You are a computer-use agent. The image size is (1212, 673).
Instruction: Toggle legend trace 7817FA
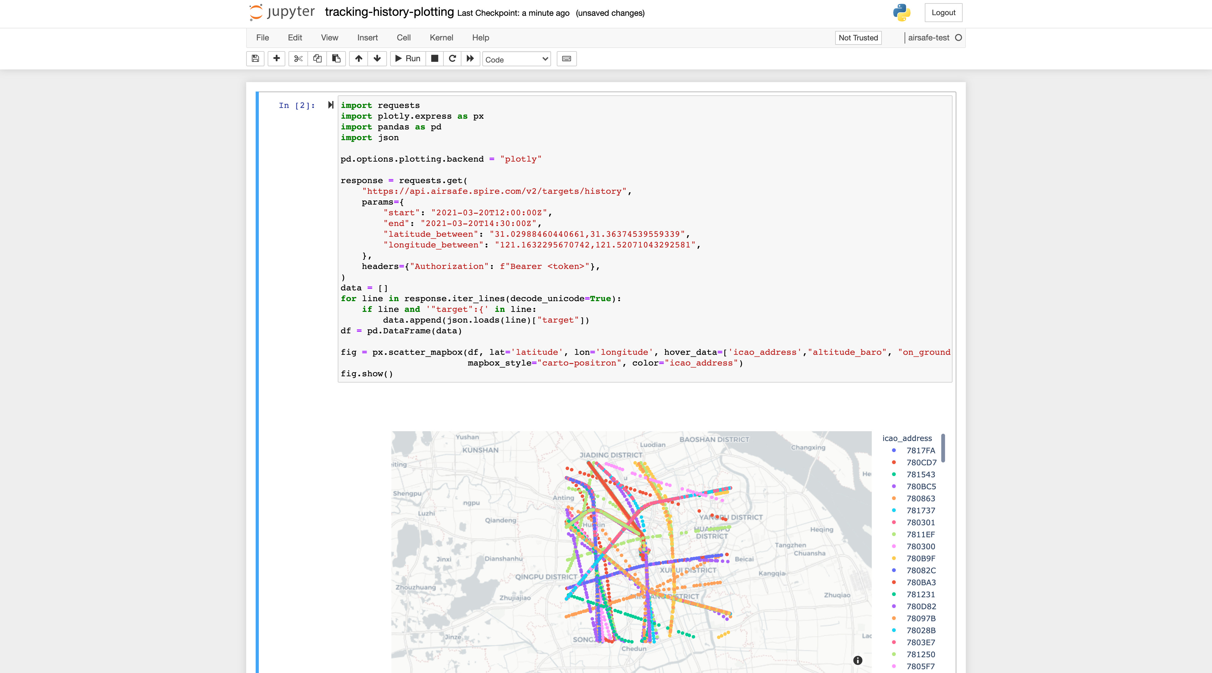914,450
